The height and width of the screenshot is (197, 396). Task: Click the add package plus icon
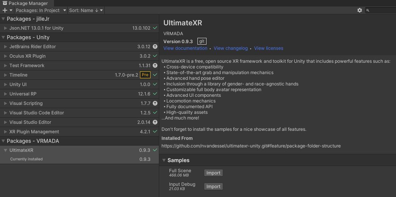5,10
